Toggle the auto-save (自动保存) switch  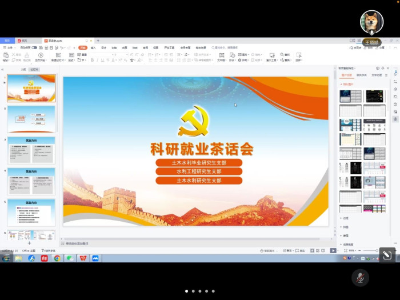[x=34, y=47]
